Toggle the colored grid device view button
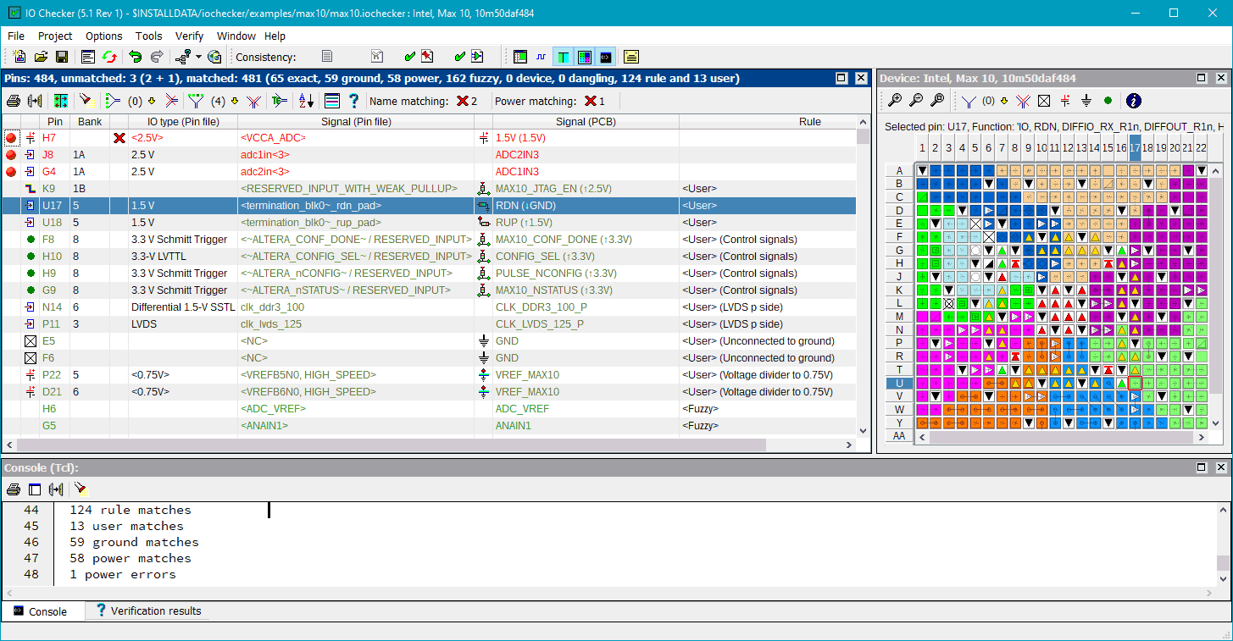The height and width of the screenshot is (641, 1233). (x=585, y=57)
